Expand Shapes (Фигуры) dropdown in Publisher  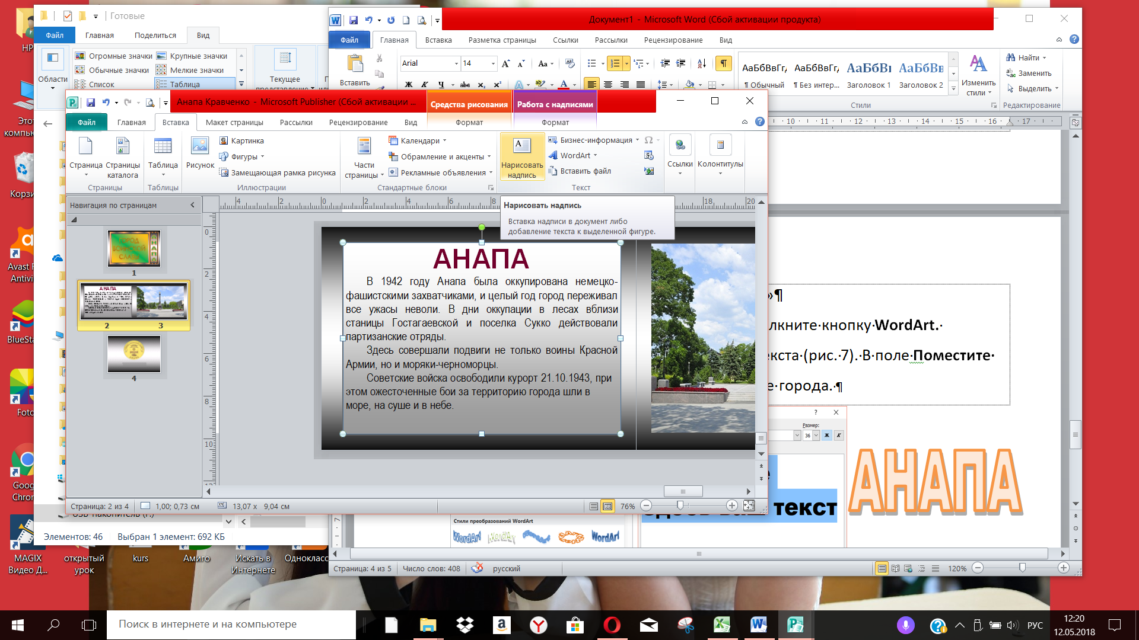(x=262, y=157)
